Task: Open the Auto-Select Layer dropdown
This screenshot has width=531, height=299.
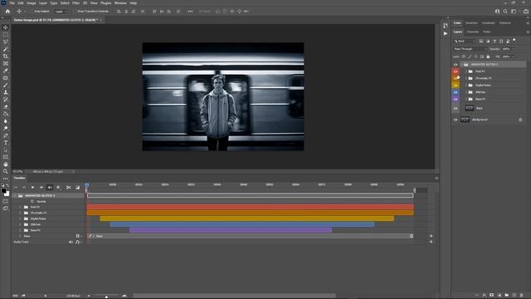Action: [x=61, y=11]
